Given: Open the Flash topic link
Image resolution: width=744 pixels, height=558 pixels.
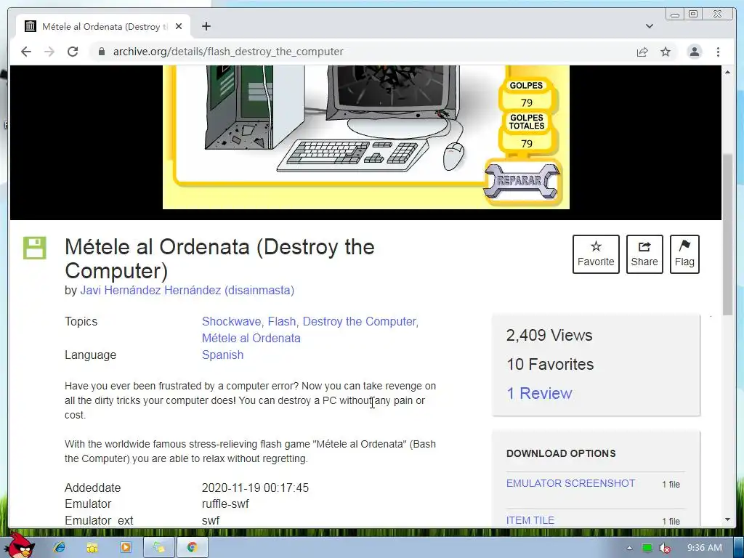Looking at the screenshot, I should point(281,322).
